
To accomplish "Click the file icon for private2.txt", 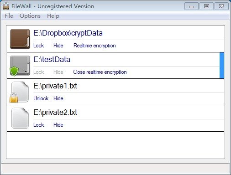I will coord(20,118).
